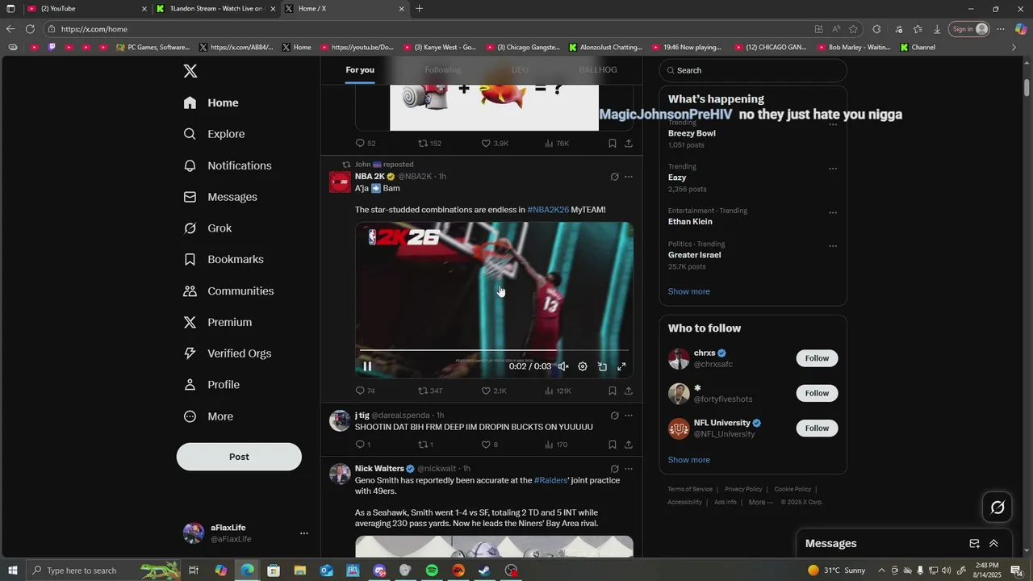The height and width of the screenshot is (581, 1033).
Task: Open options for Ethan Klein trend
Action: tap(833, 213)
